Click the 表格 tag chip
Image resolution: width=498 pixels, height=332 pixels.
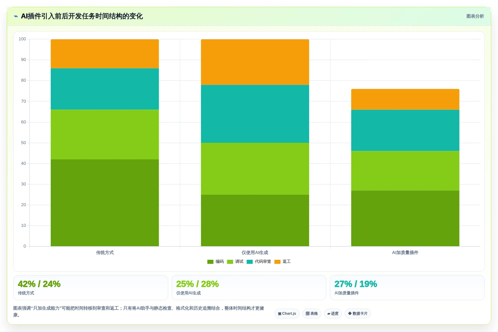pyautogui.click(x=312, y=313)
